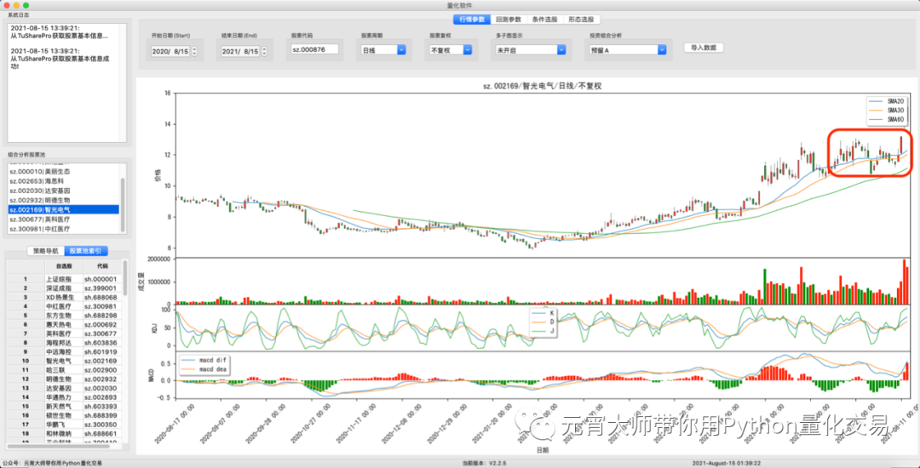Open the 股票周期 dropdown showing 日线
The width and height of the screenshot is (920, 468).
tap(383, 50)
